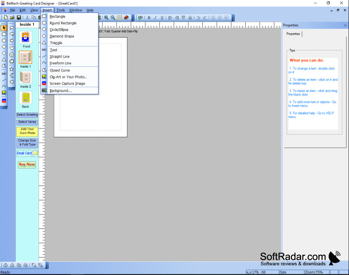Open the File menu
The height and width of the screenshot is (275, 349).
[x=13, y=10]
